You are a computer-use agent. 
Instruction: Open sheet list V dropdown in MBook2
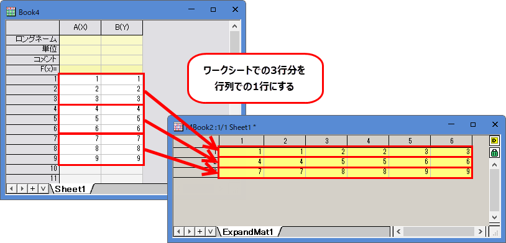(210, 231)
